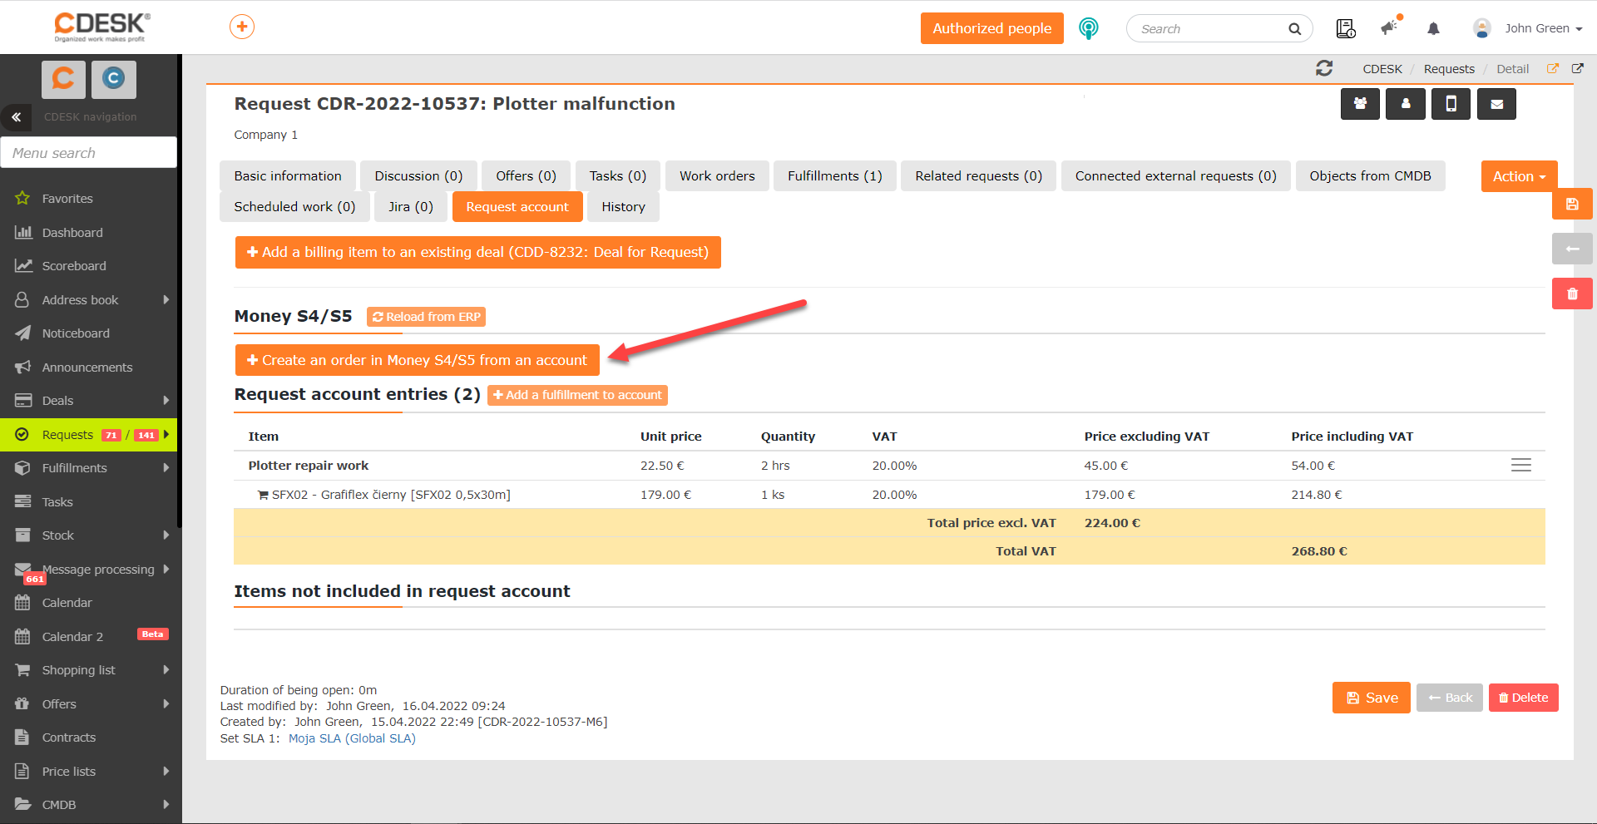Screen dimensions: 1597x824
Task: Open the green broadcast location icon
Action: [x=1088, y=28]
